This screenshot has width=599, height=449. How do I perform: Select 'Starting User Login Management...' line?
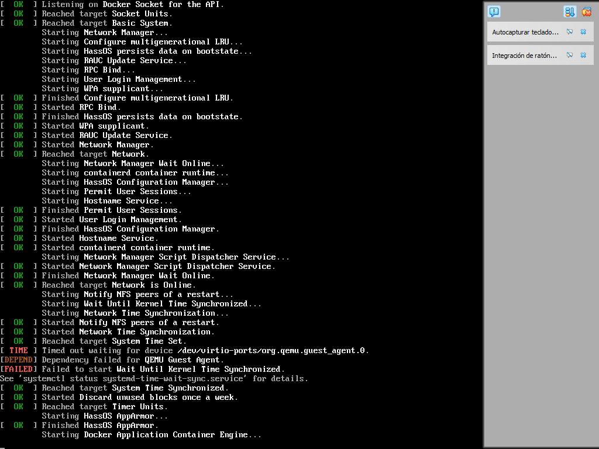[x=119, y=80]
